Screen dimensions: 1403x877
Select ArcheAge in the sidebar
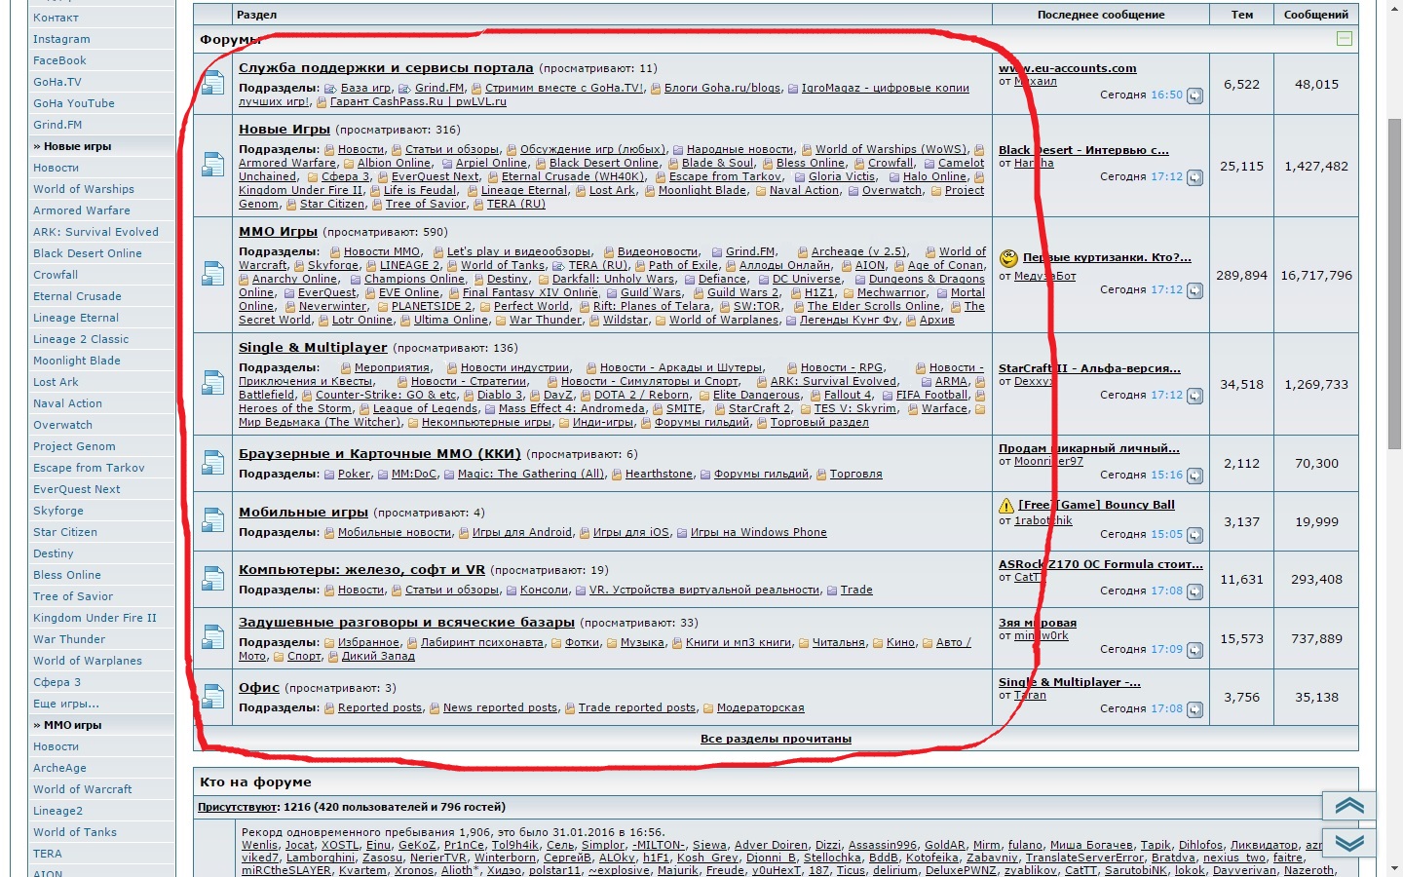(59, 768)
